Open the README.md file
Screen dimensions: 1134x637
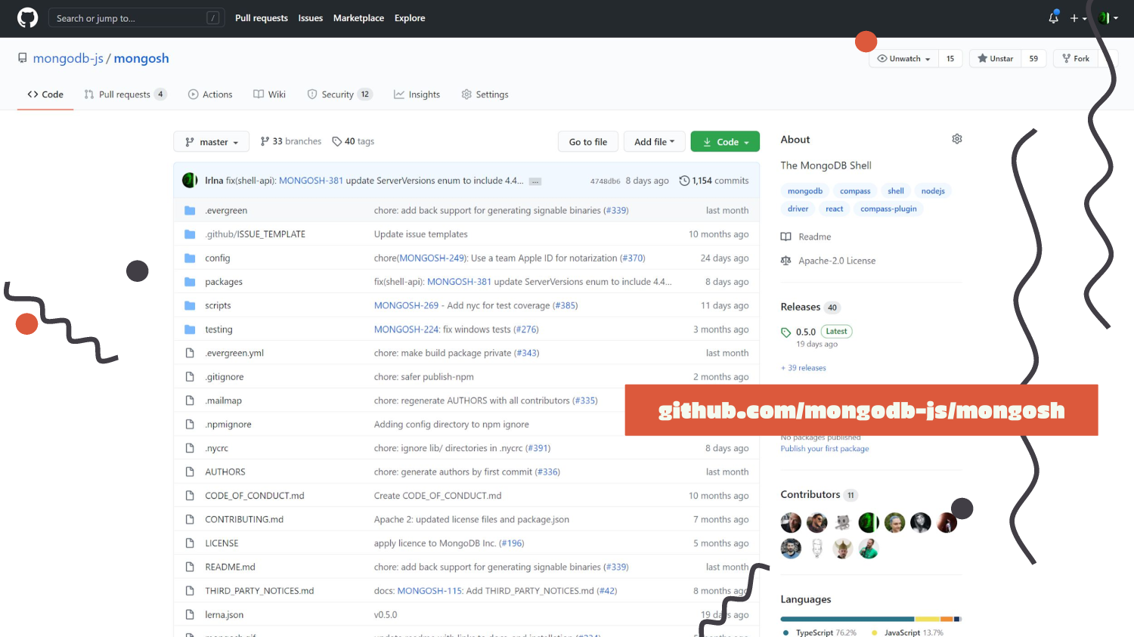pyautogui.click(x=230, y=567)
